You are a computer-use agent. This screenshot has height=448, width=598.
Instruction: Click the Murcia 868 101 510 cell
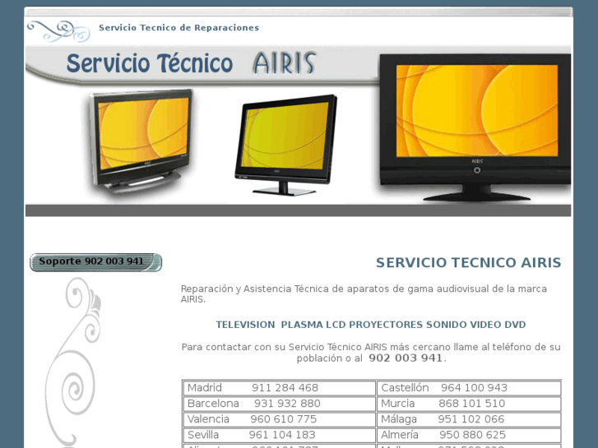point(469,404)
